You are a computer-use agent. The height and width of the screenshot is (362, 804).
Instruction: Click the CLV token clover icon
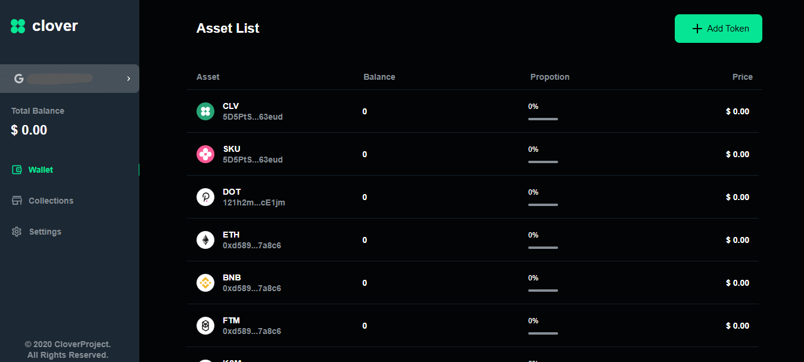coord(205,111)
